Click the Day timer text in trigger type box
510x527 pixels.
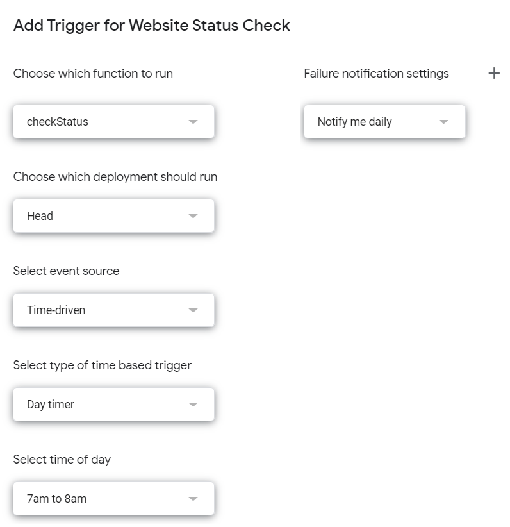click(x=51, y=405)
